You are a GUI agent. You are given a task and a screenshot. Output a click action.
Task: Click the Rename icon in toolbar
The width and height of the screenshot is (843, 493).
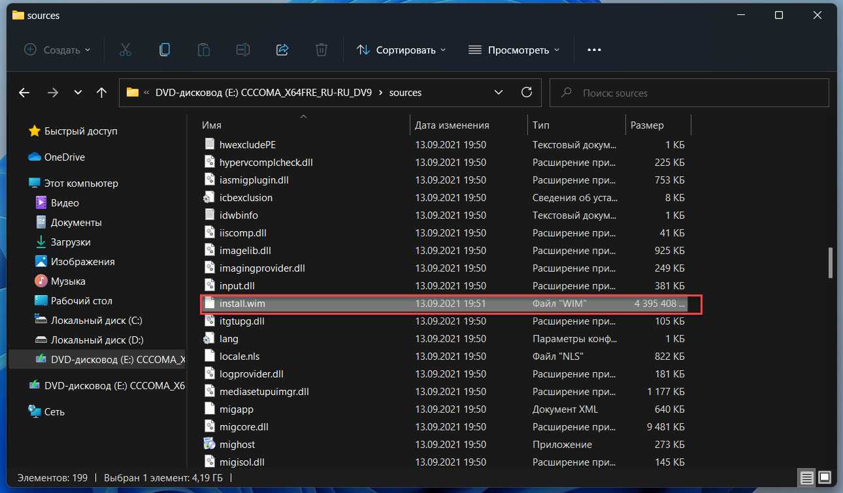[243, 50]
